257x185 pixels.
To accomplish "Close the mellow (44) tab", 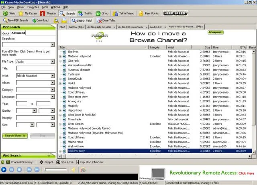I will [84, 27].
